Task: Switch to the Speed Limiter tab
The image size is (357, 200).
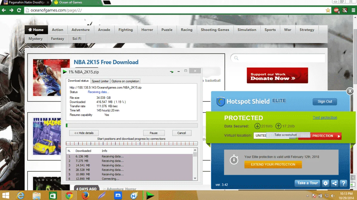Action: pos(100,81)
